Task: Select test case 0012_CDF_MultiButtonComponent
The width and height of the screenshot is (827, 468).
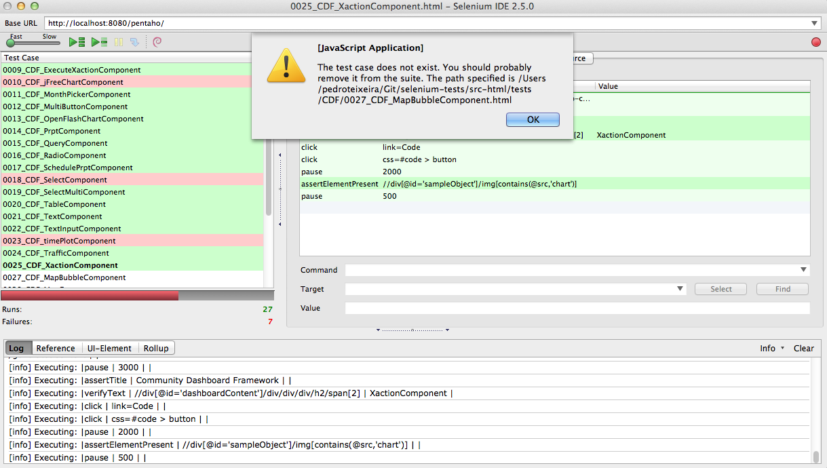Action: pos(132,106)
